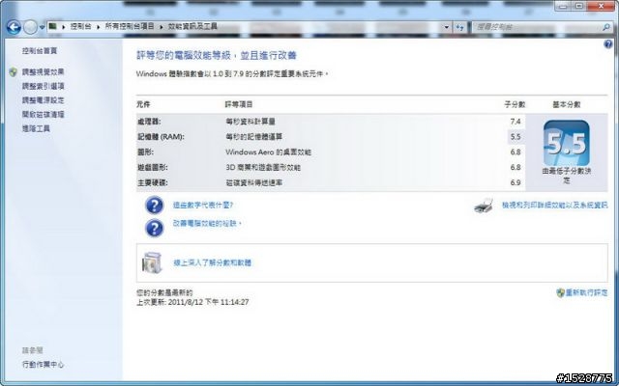Click the printer icon

pos(484,206)
